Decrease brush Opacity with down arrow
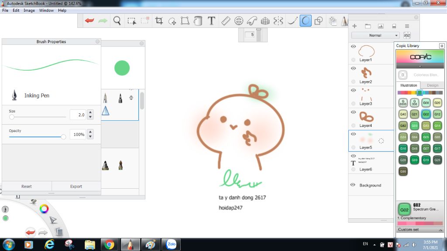 point(90,136)
